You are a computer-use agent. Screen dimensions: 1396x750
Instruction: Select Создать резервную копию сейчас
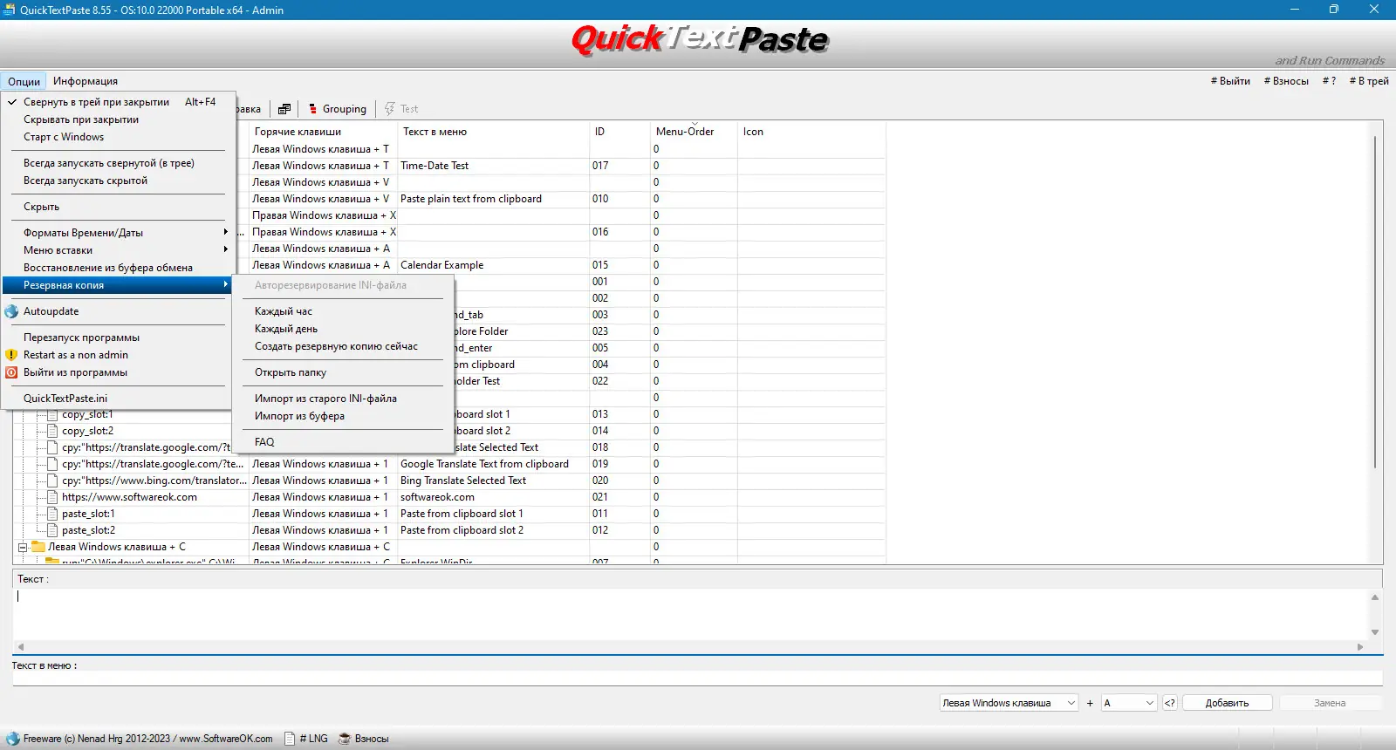pyautogui.click(x=343, y=346)
